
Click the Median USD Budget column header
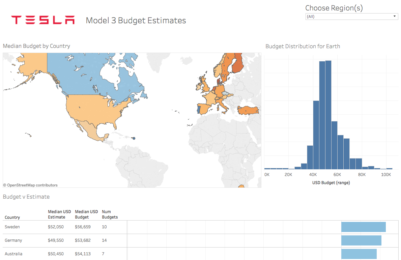tap(86, 214)
